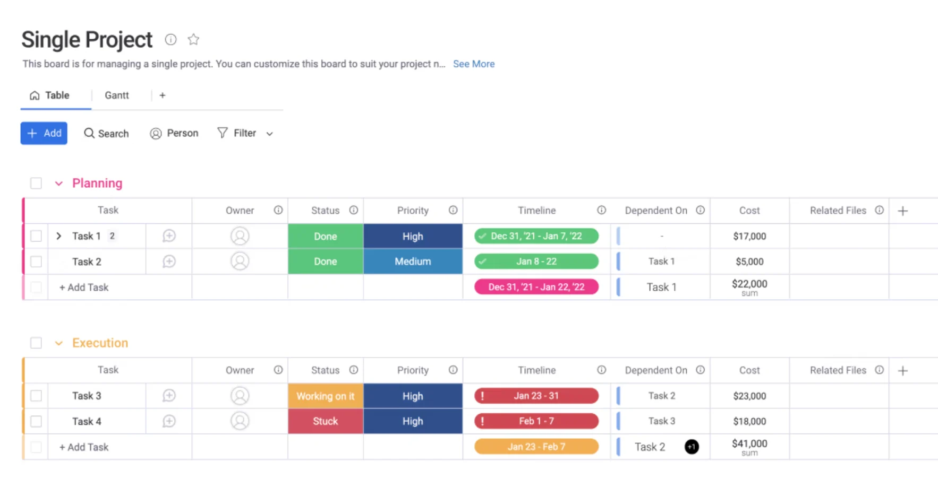Assign an owner via Task 3 avatar icon
Image resolution: width=938 pixels, height=488 pixels.
pyautogui.click(x=240, y=396)
